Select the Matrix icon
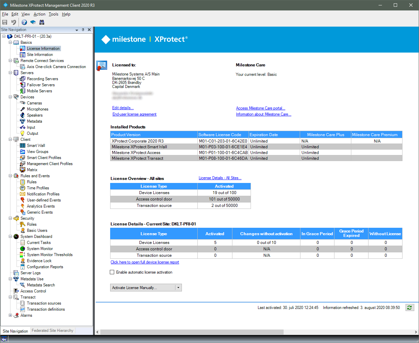Image resolution: width=419 pixels, height=343 pixels. coord(23,170)
